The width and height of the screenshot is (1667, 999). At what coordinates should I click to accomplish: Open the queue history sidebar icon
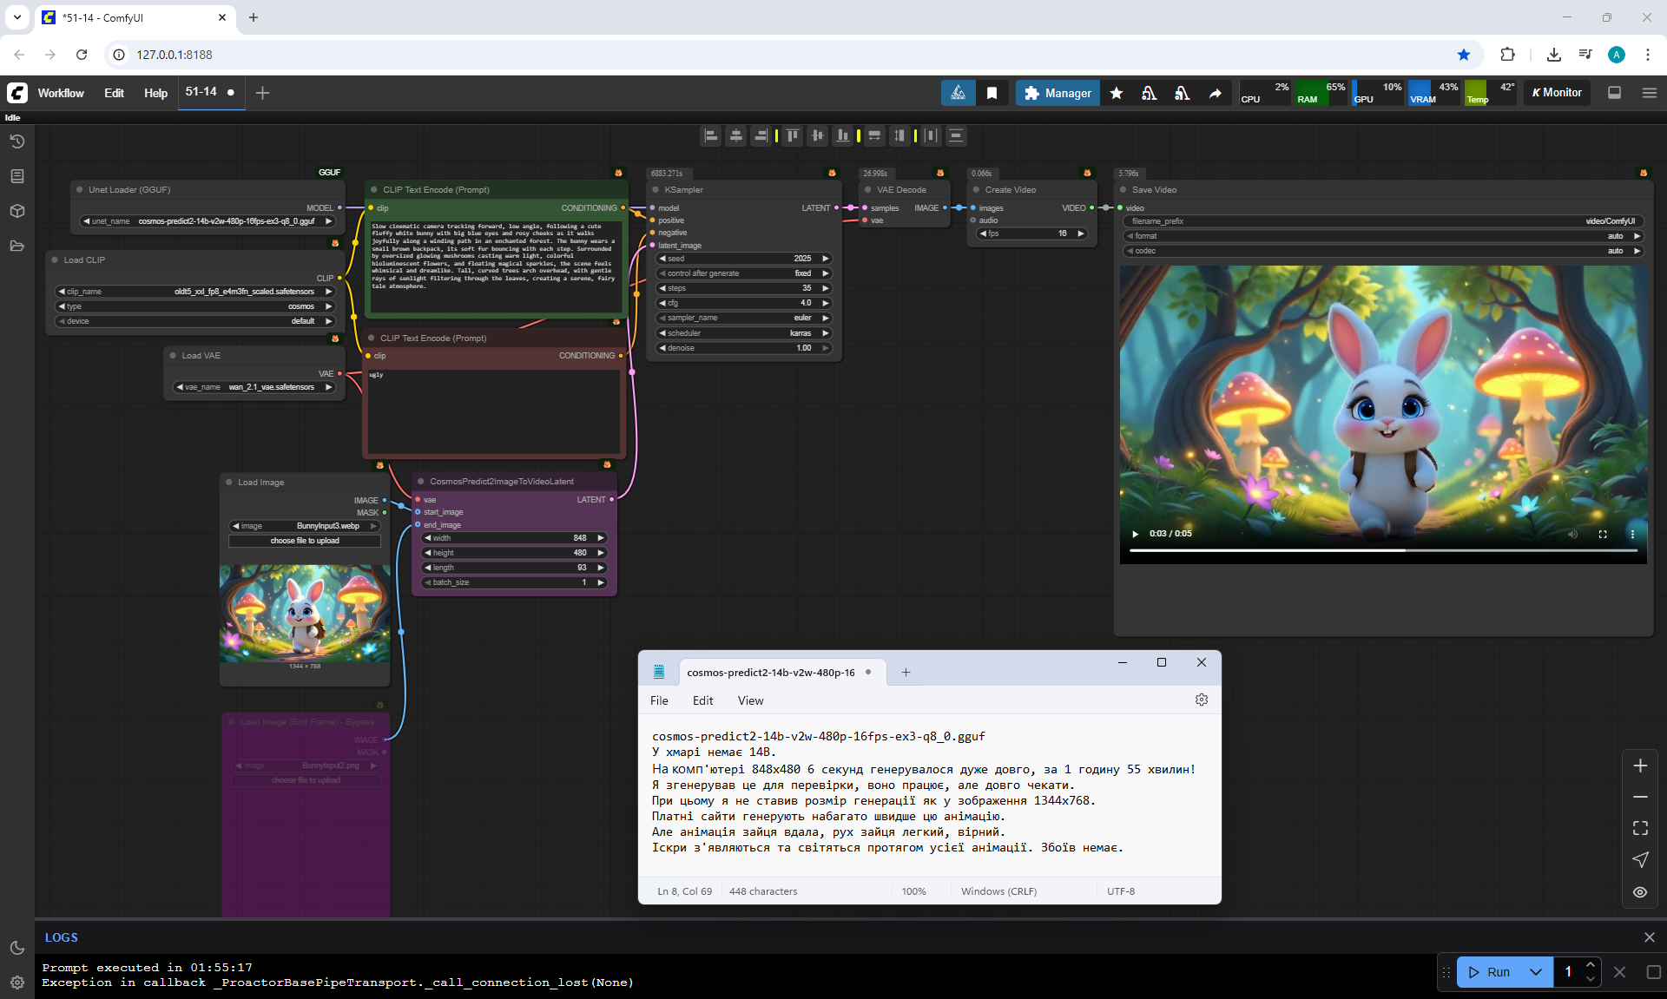coord(16,141)
